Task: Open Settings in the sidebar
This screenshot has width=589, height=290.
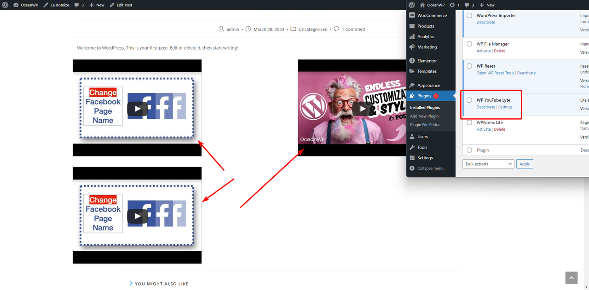Action: (431, 158)
